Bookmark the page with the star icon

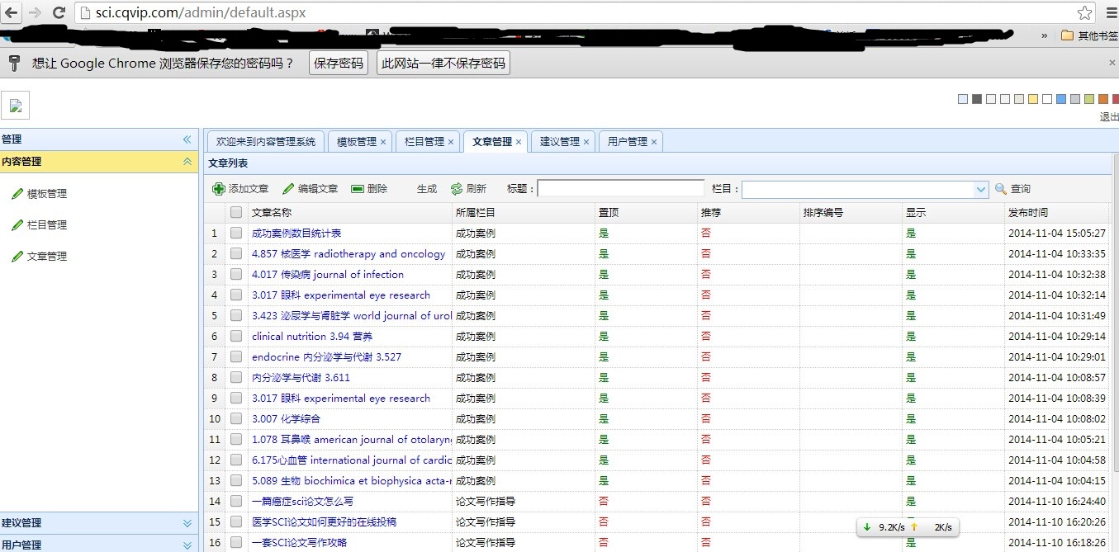pyautogui.click(x=1085, y=12)
